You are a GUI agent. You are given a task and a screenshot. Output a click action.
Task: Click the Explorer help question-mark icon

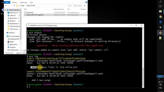click(x=86, y=2)
